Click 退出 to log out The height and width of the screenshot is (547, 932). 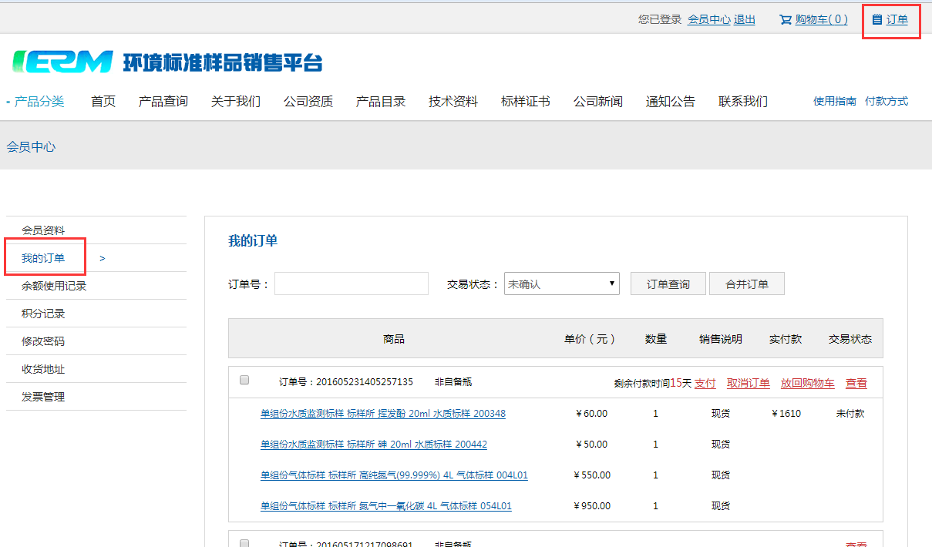point(744,19)
